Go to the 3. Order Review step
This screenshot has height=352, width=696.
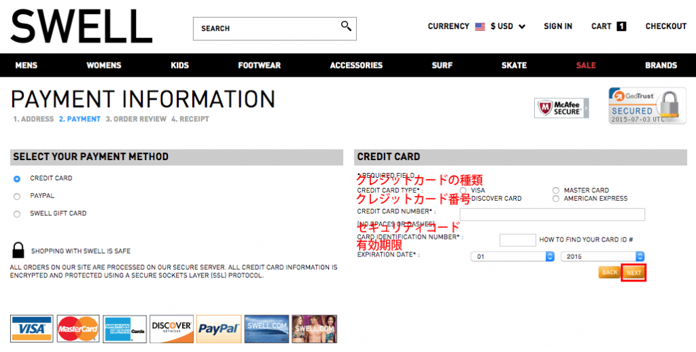136,119
